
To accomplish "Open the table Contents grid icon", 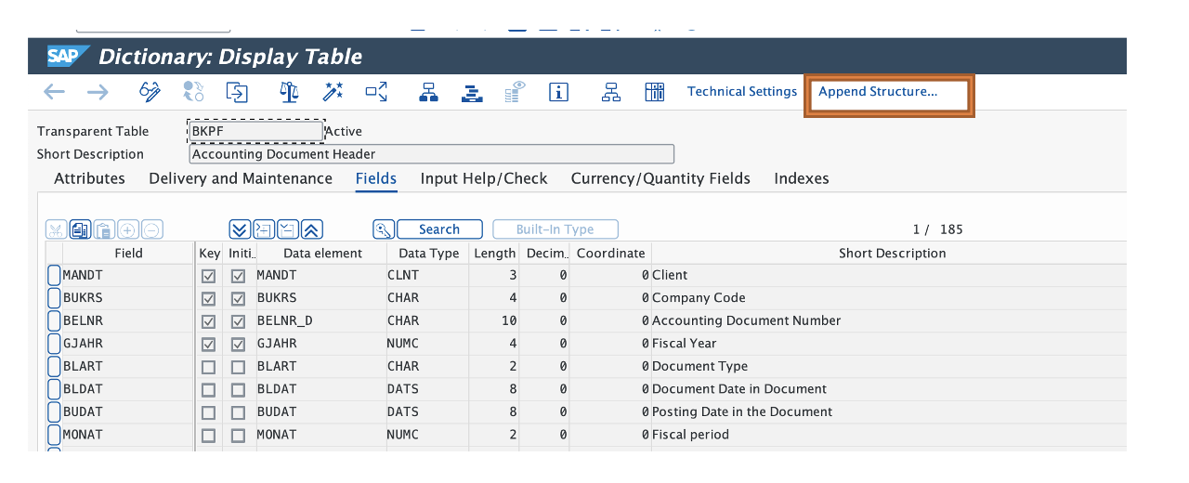I will [x=655, y=92].
